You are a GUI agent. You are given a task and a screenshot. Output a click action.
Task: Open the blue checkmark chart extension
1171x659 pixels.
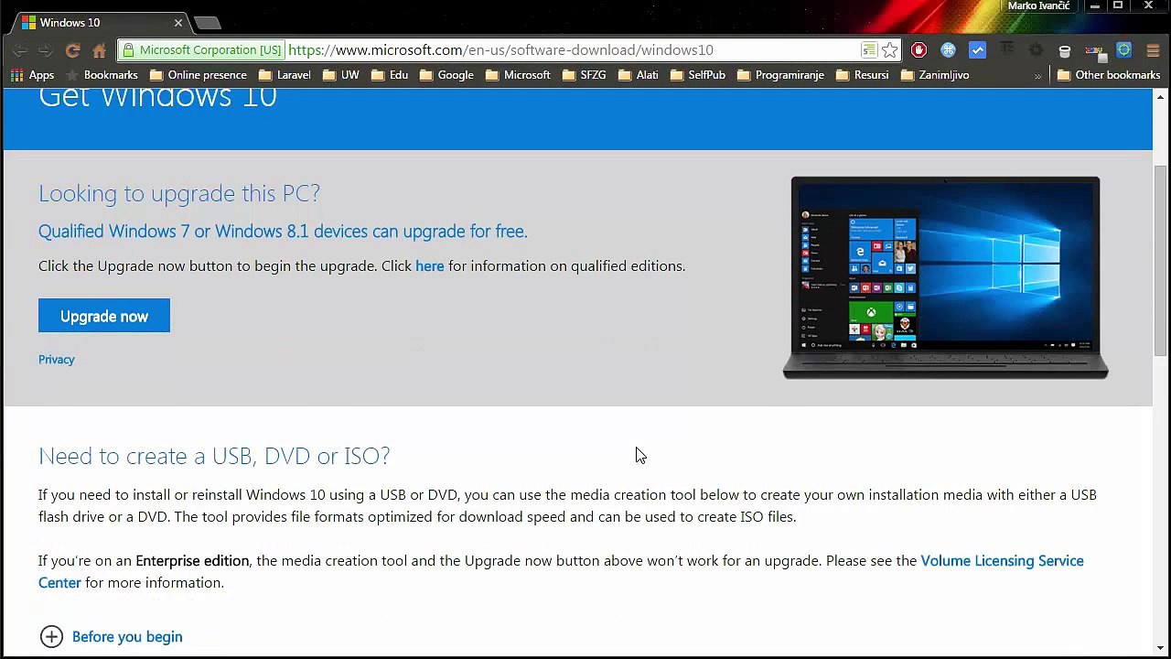click(x=977, y=50)
